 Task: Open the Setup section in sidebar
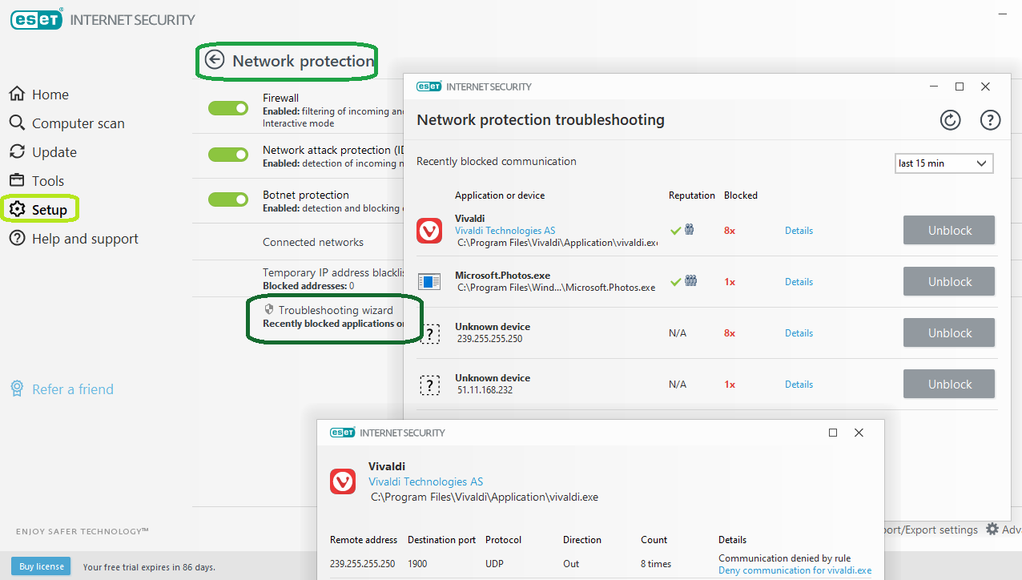pyautogui.click(x=41, y=210)
